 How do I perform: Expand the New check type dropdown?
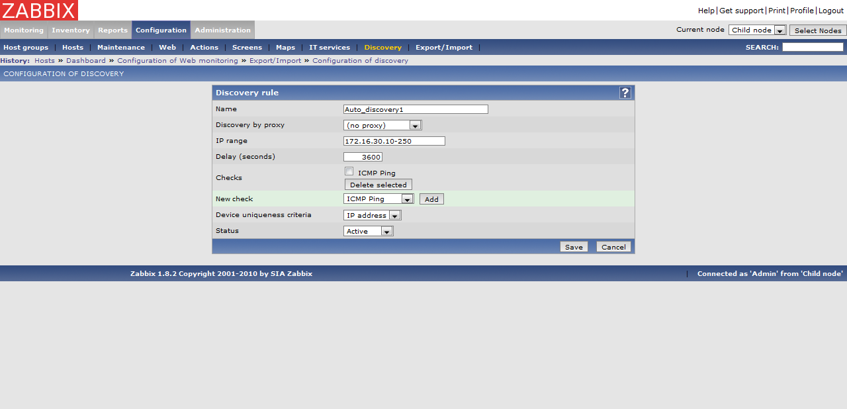pos(379,199)
